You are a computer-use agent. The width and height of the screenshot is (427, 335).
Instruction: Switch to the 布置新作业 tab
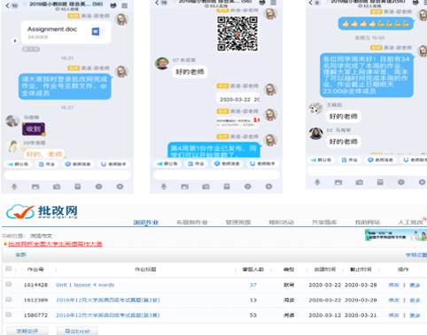(x=192, y=223)
